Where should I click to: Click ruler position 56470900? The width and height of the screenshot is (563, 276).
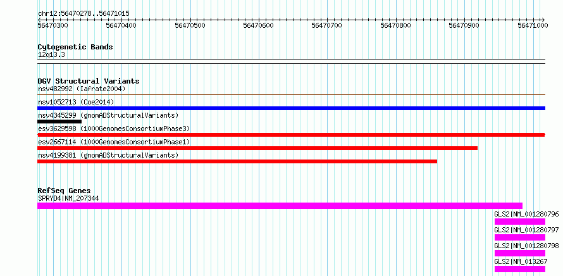click(464, 25)
